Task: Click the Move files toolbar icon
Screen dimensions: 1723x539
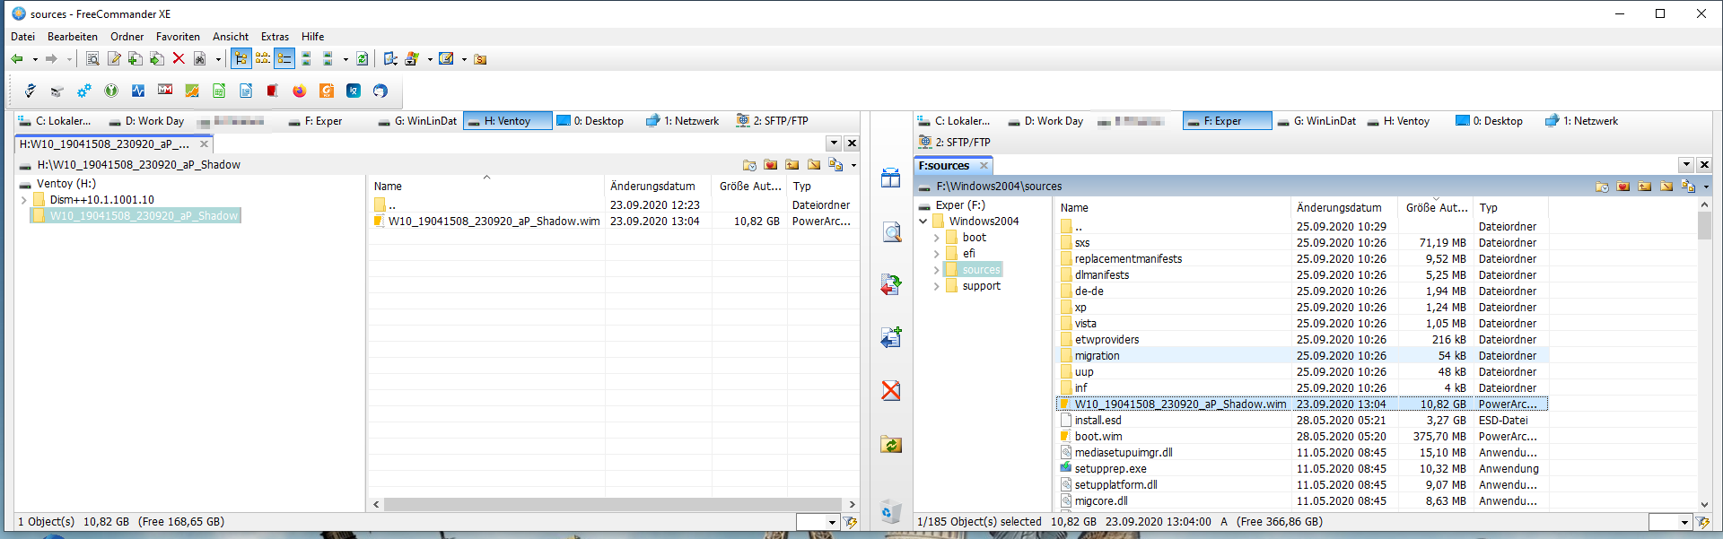Action: click(x=157, y=59)
